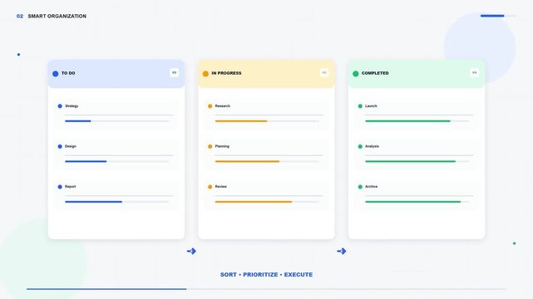
Task: Select the Planning task label
Action: pyautogui.click(x=222, y=146)
